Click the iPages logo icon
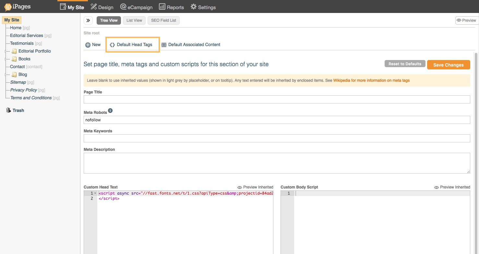The width and height of the screenshot is (479, 254). [x=8, y=7]
